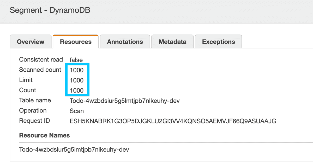Click the 'Scanned count' label

click(40, 70)
